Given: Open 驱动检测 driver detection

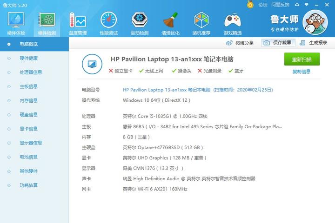Looking at the screenshot, I should [140, 24].
